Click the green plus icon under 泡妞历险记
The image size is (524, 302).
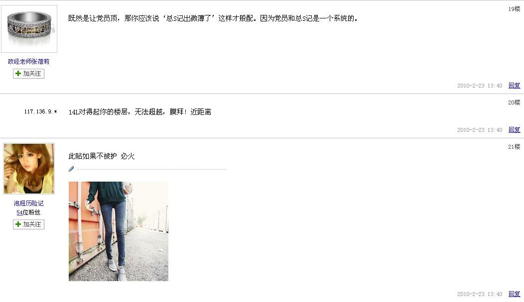pos(18,224)
